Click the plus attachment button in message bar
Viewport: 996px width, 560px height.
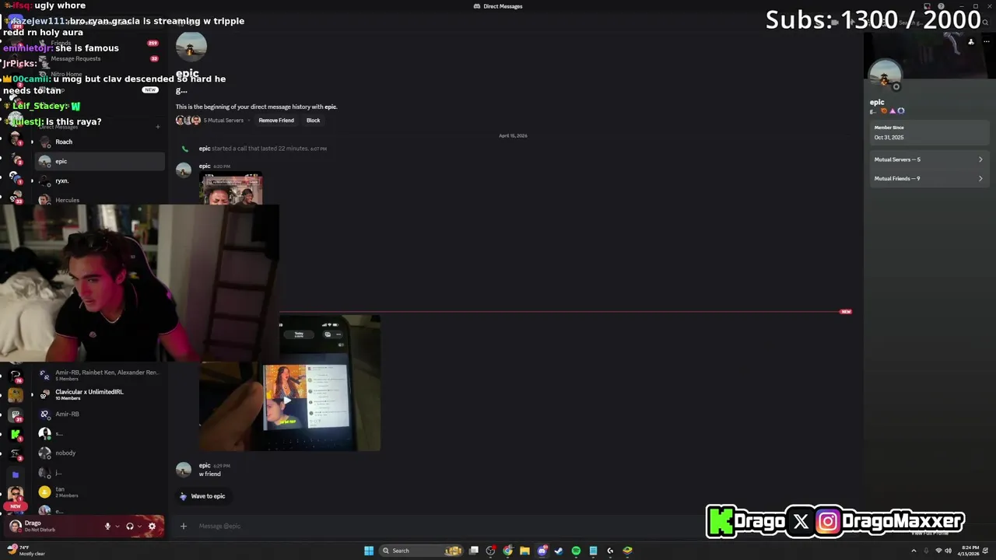pyautogui.click(x=184, y=527)
